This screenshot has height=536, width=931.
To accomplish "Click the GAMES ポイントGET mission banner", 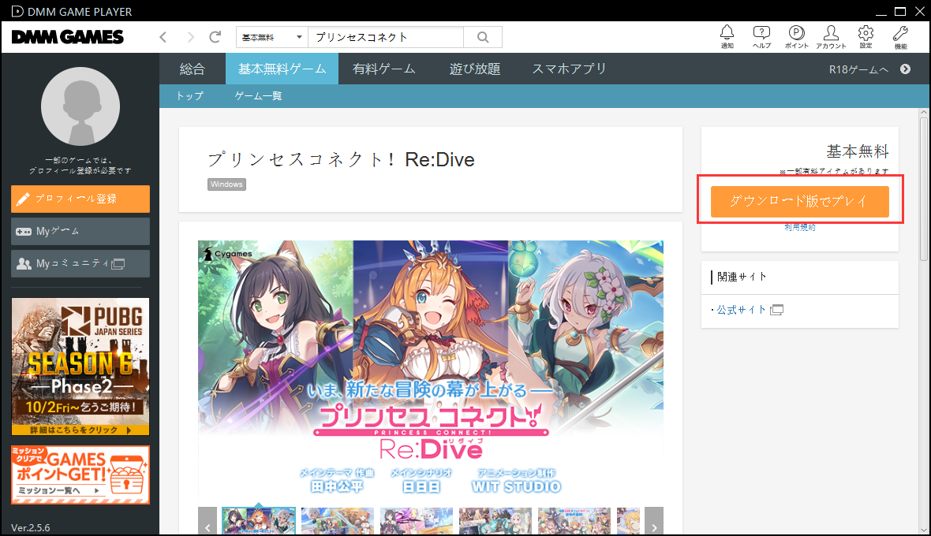I will [x=80, y=475].
